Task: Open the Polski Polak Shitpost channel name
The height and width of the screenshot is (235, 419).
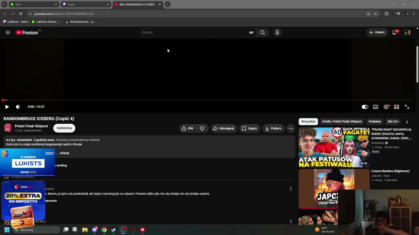Action: [31, 126]
